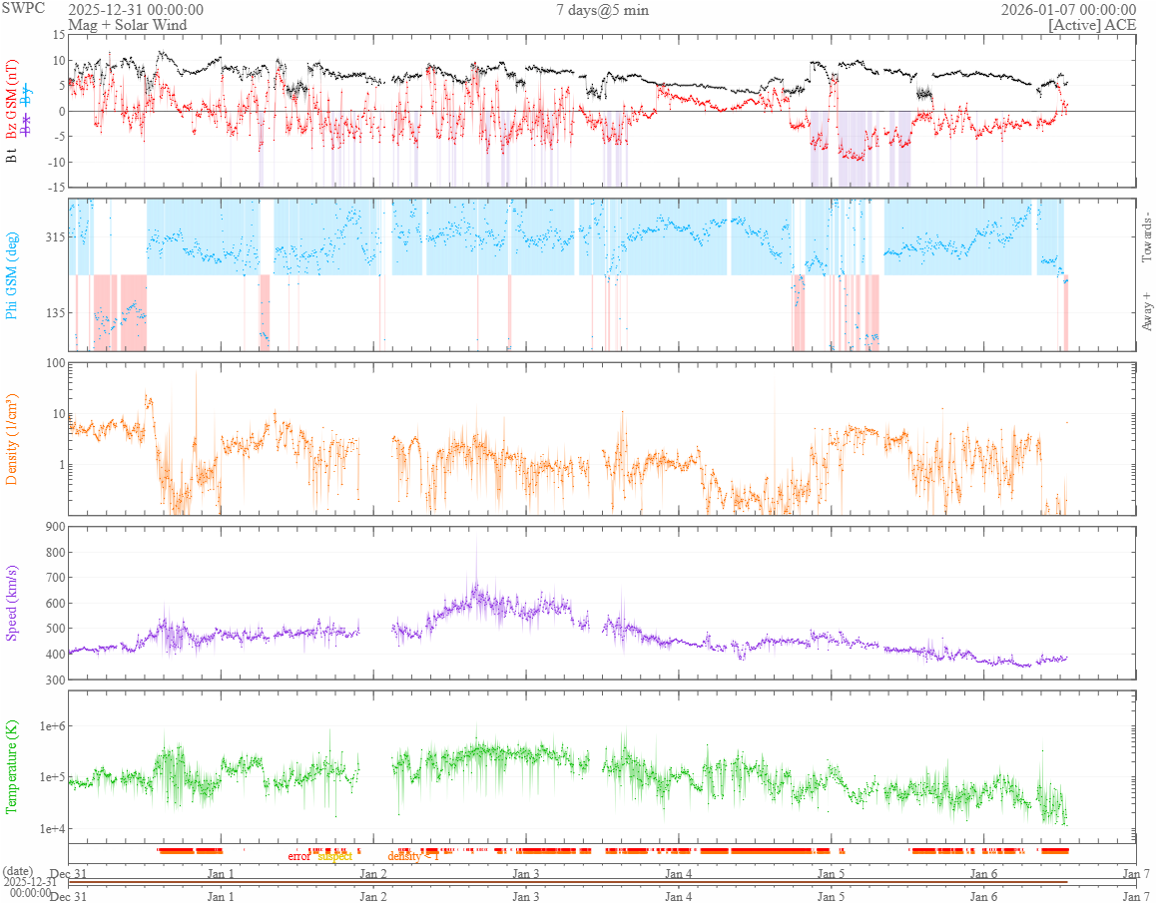1156x903 pixels.
Task: Click the 'Mag + Solar Wind' plot title
Action: click(x=128, y=24)
